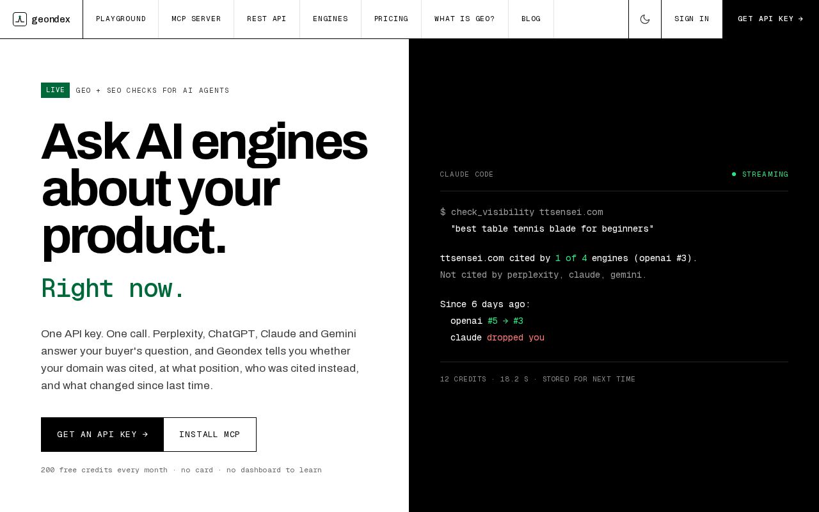View the Pricing page
The width and height of the screenshot is (819, 512).
pos(391,19)
